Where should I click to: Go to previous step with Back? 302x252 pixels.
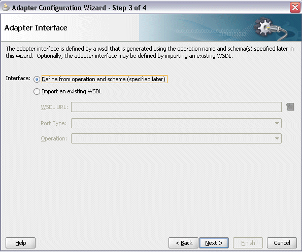(183, 243)
